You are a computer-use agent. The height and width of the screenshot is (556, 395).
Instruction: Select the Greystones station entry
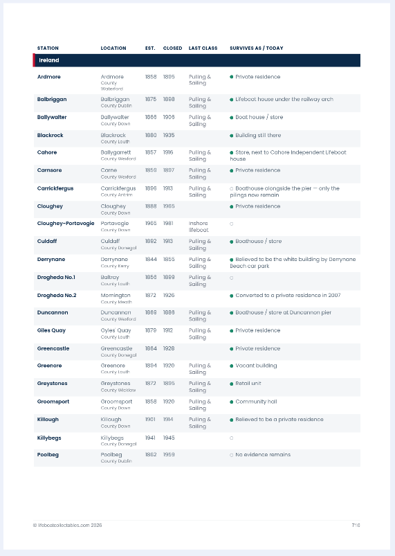click(x=52, y=384)
